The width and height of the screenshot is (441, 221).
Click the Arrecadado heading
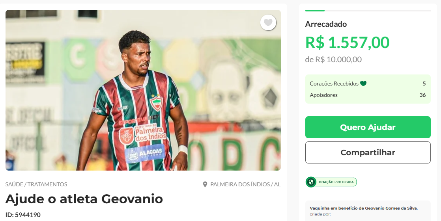click(326, 24)
